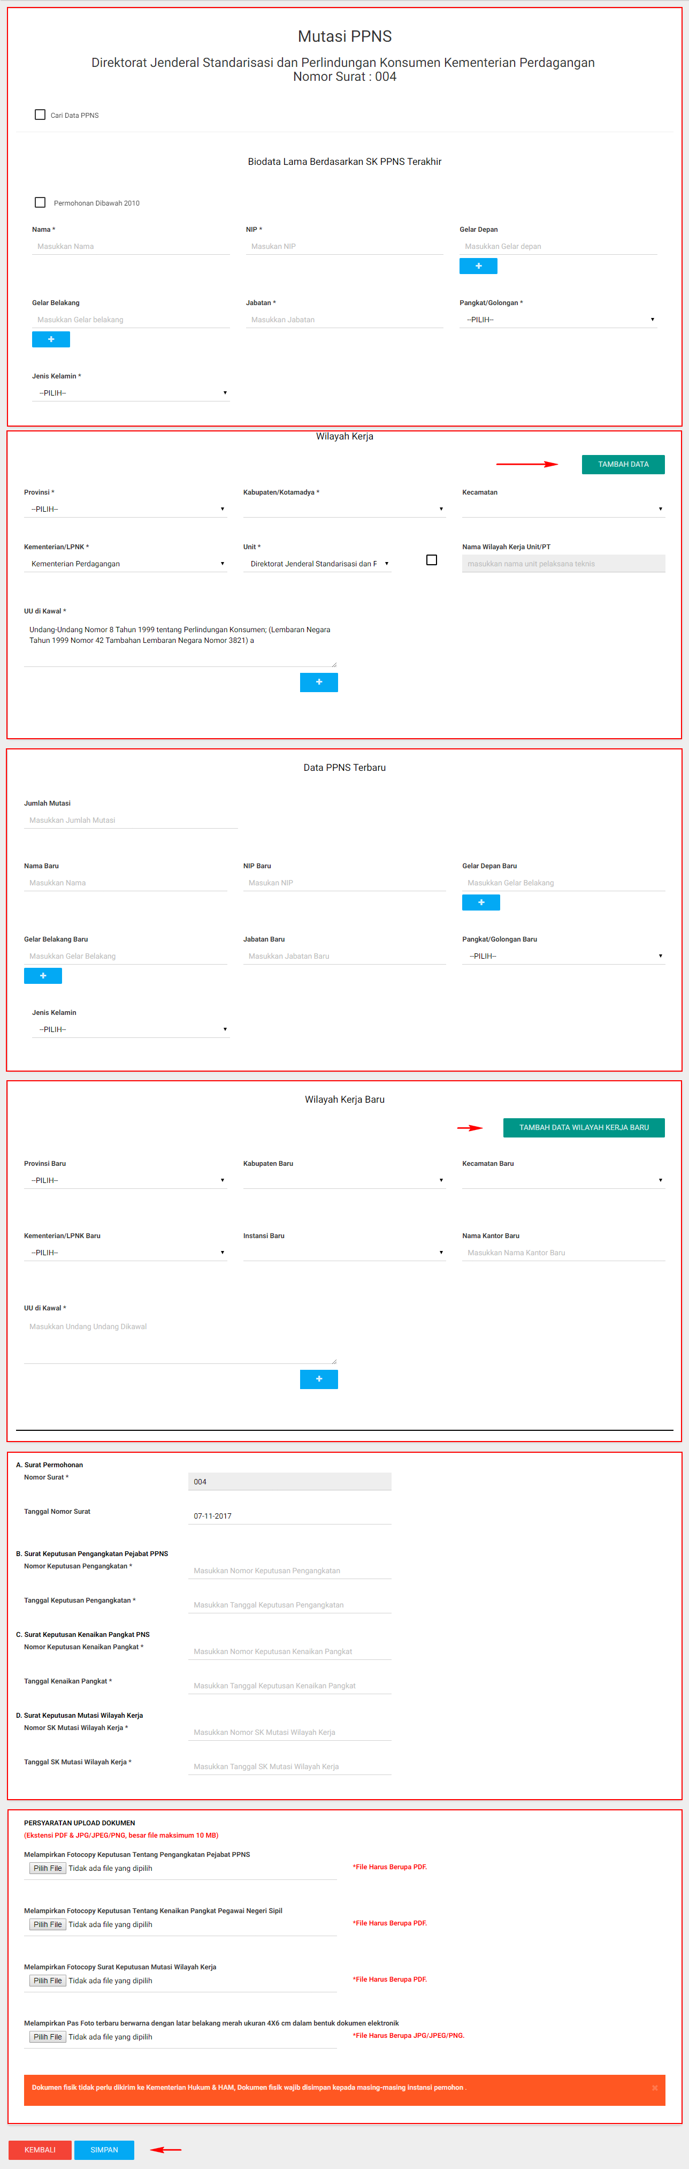Add another UU di Kawal in Wilayah Kerja

[x=319, y=682]
